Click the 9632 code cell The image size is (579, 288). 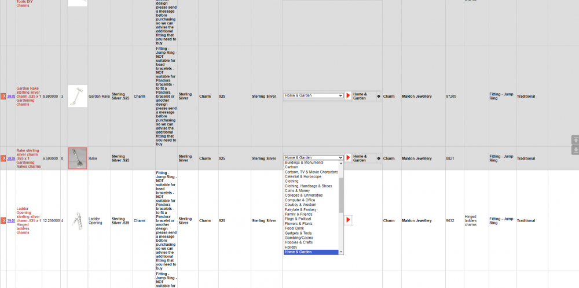click(x=450, y=220)
